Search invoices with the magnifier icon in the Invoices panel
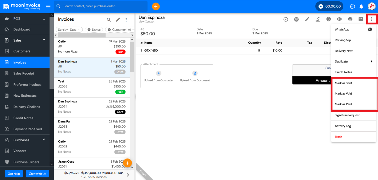 click(109, 20)
